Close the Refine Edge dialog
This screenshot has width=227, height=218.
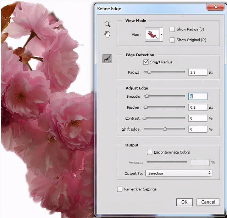pos(216,7)
